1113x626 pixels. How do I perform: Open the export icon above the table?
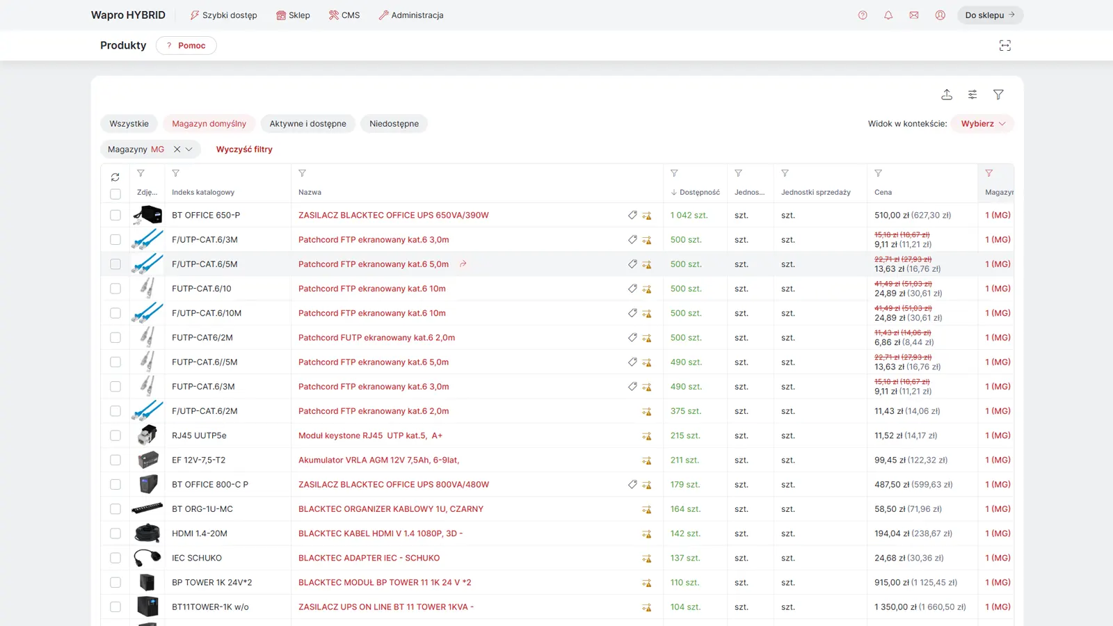point(947,94)
